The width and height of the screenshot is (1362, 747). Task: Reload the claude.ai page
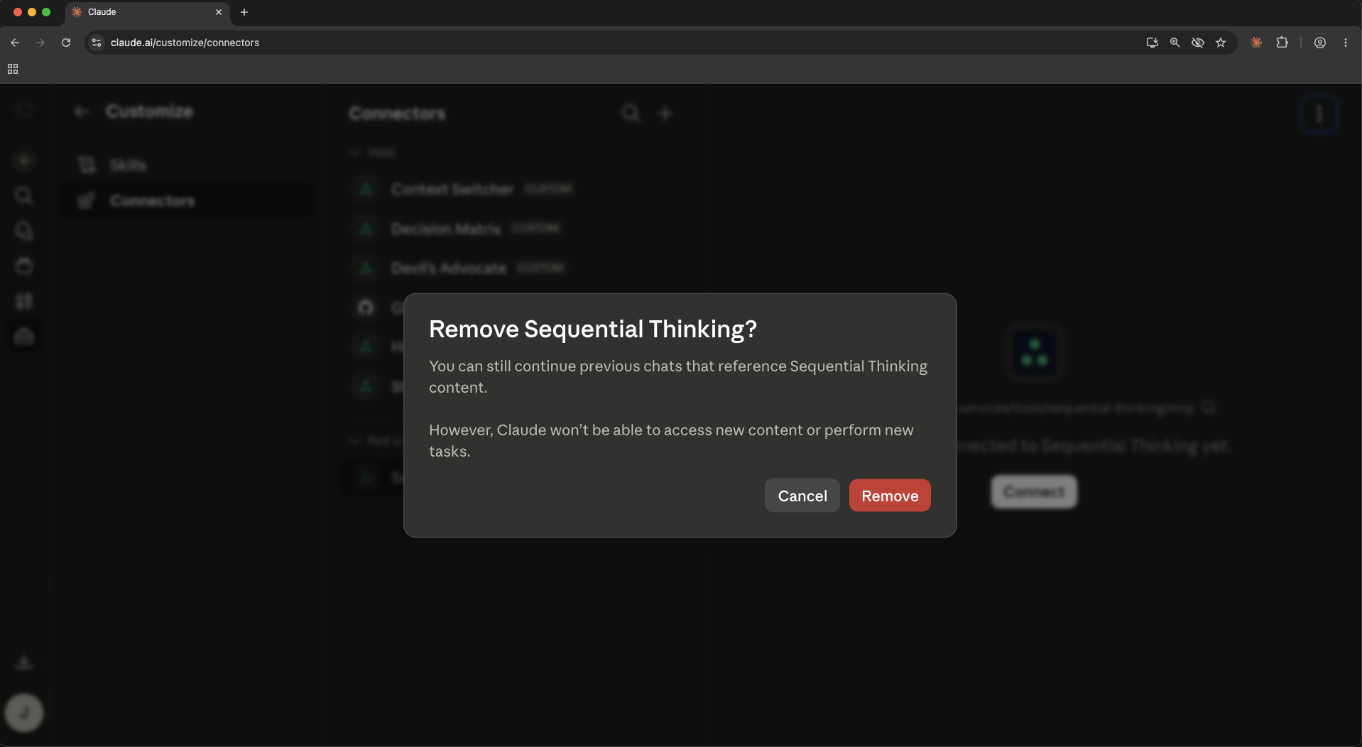[66, 43]
